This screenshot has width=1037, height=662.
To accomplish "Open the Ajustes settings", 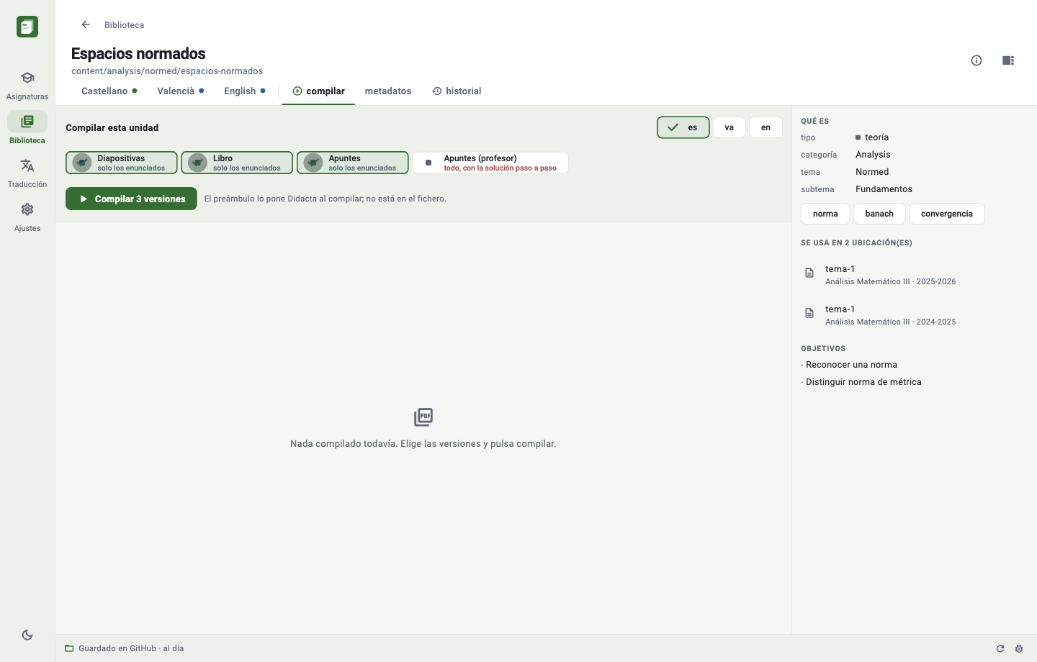I will coord(27,217).
